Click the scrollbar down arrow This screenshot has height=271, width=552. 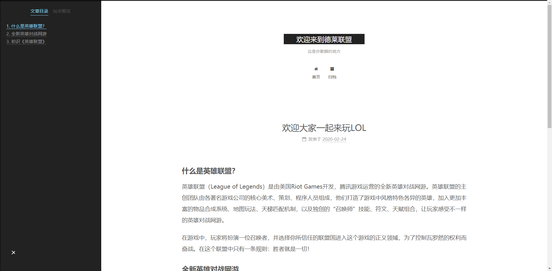click(549, 268)
